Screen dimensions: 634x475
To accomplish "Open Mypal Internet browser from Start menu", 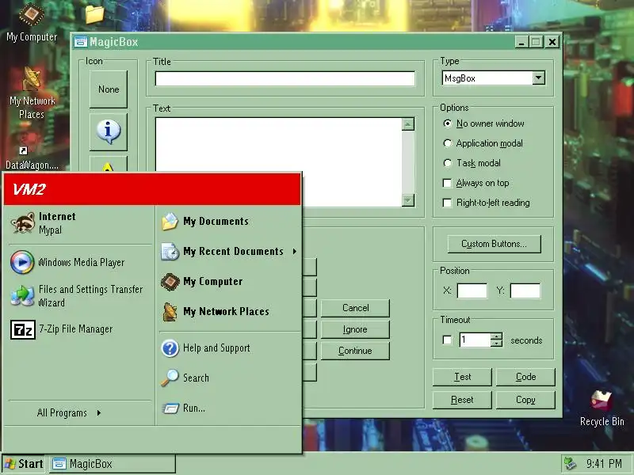I will [79, 223].
